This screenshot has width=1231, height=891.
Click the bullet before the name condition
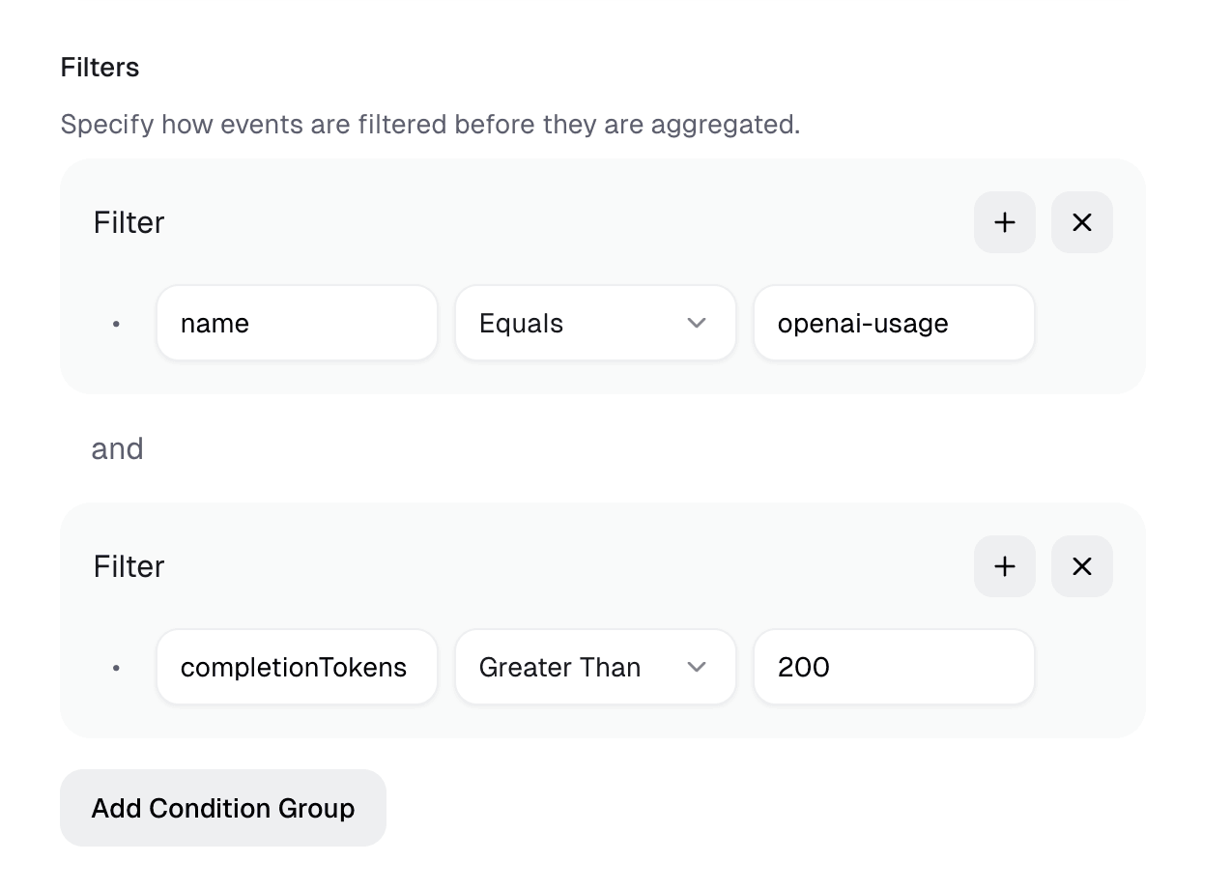[x=116, y=324]
